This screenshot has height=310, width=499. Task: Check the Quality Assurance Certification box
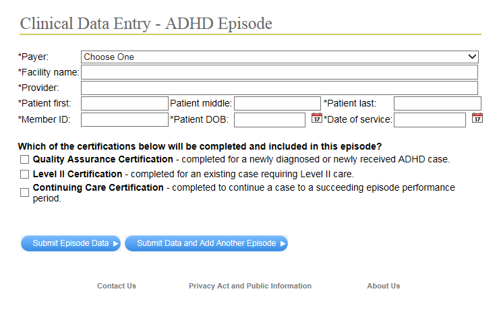[25, 160]
